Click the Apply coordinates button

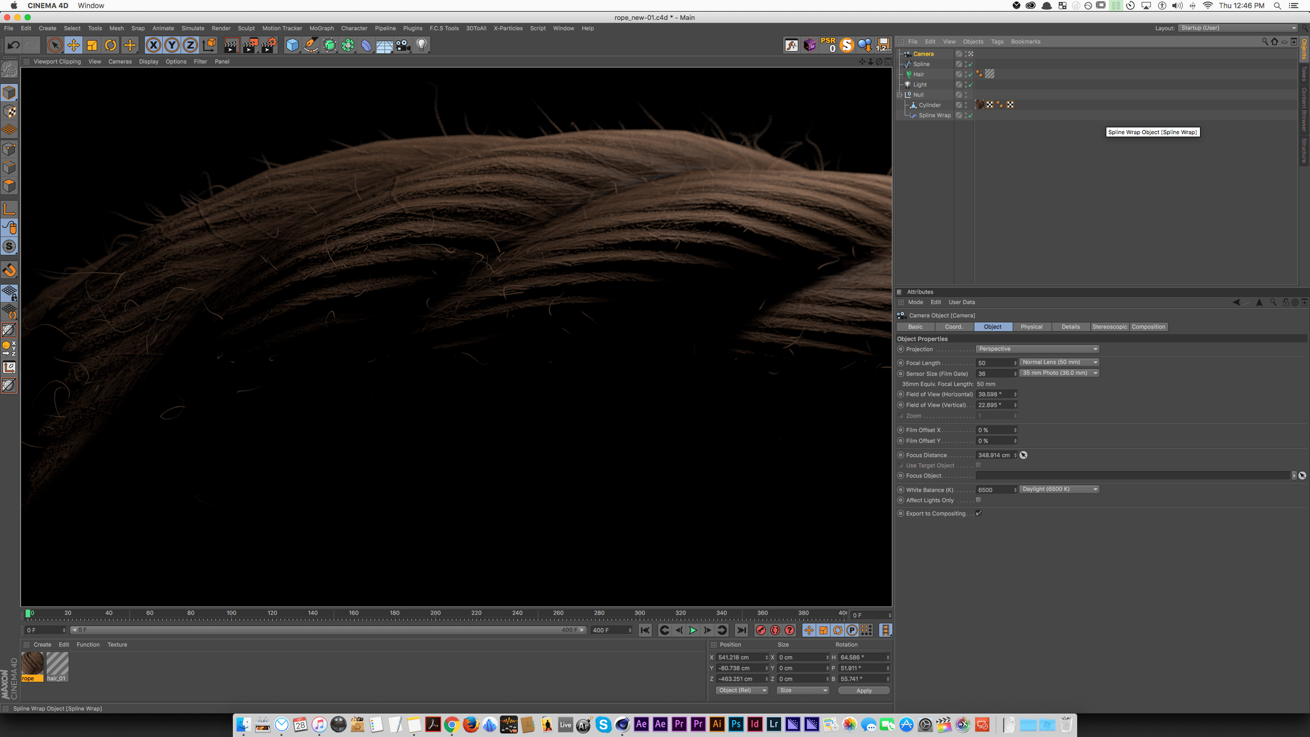(x=864, y=691)
